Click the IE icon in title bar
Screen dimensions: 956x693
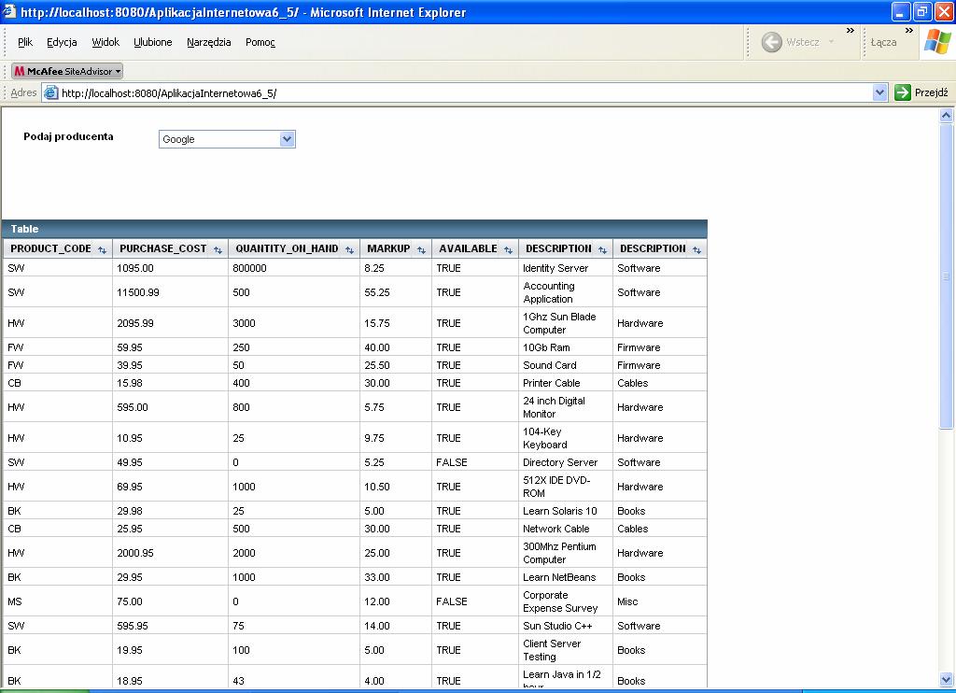[8, 11]
